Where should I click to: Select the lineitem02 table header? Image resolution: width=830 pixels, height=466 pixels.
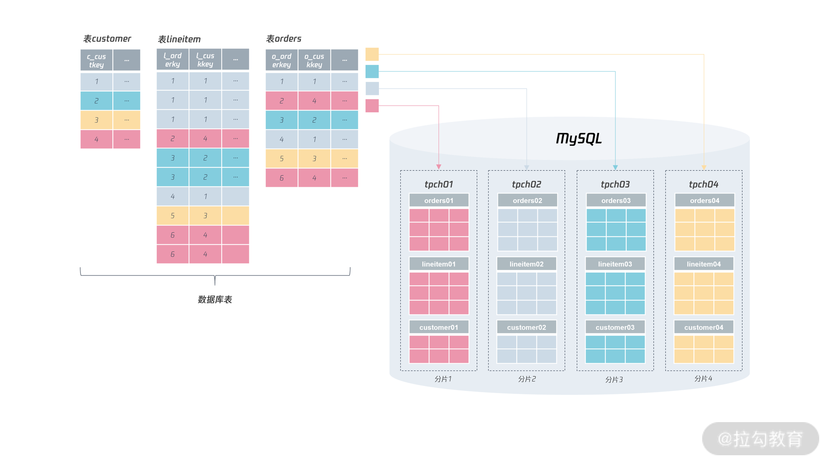click(526, 264)
